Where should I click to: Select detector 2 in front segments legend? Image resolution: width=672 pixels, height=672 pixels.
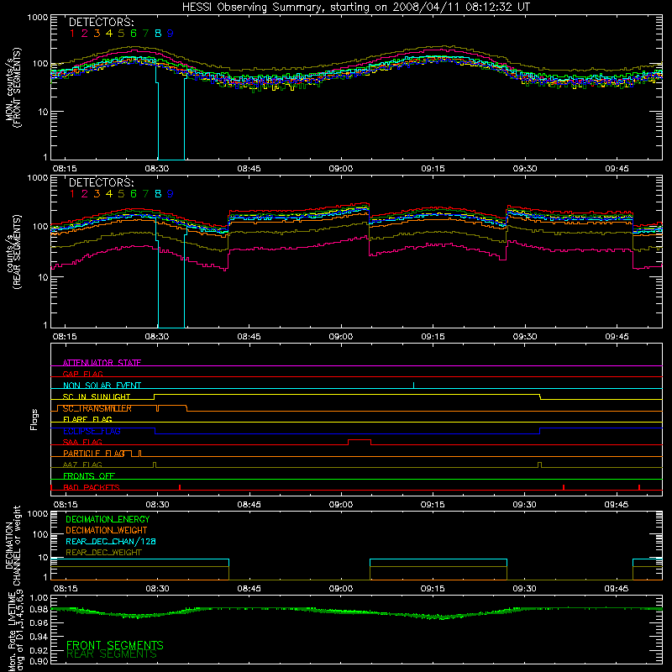click(85, 34)
